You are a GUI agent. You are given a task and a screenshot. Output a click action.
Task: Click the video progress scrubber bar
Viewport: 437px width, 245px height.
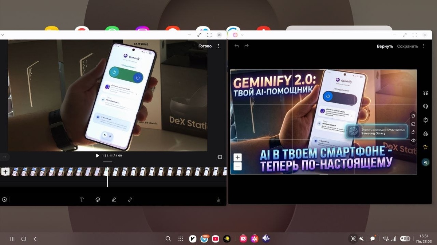tap(107, 161)
